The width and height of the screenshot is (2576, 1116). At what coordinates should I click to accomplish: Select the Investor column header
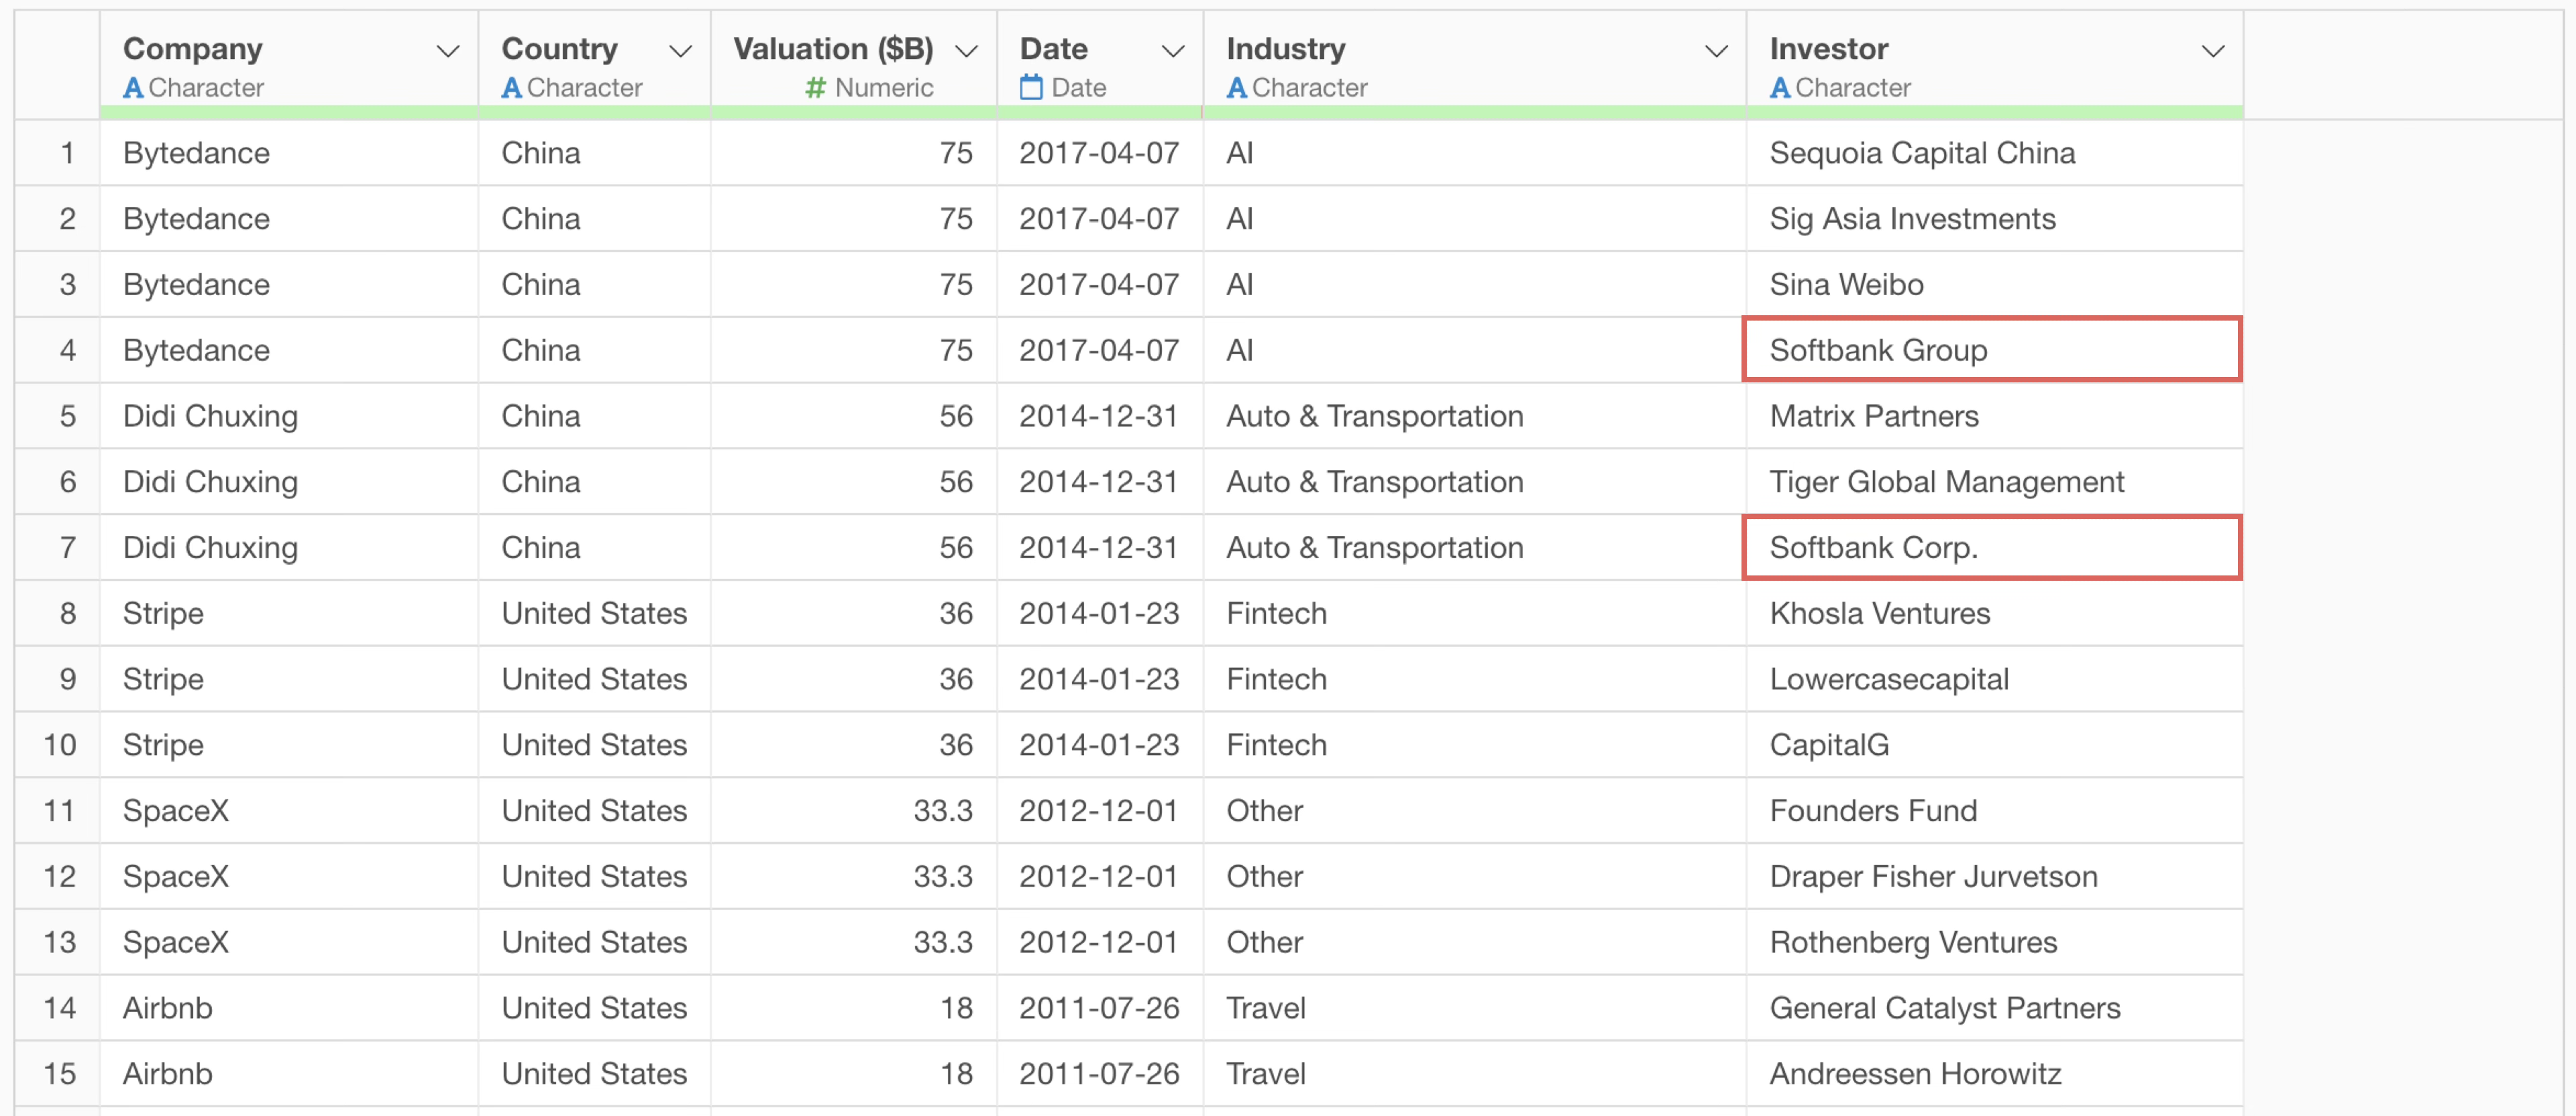coord(1994,65)
